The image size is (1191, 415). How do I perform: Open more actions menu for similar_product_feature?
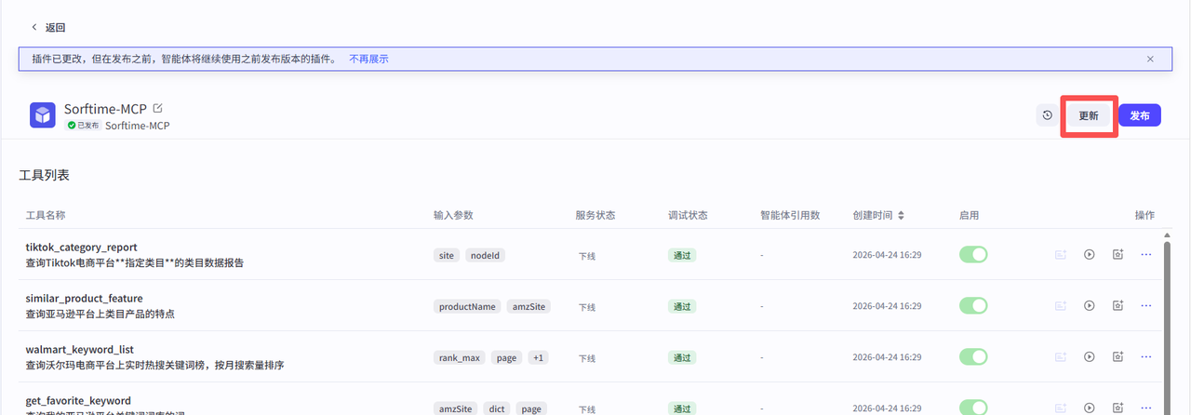click(1145, 305)
